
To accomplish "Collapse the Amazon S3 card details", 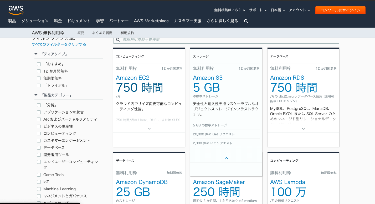I will tap(226, 158).
